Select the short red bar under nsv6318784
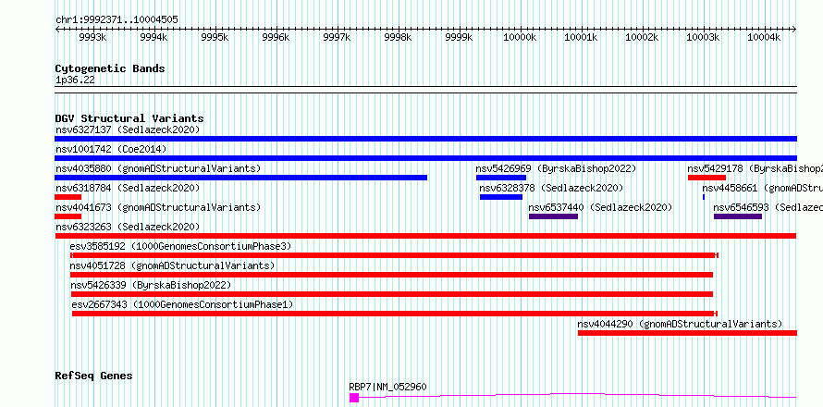 68,197
